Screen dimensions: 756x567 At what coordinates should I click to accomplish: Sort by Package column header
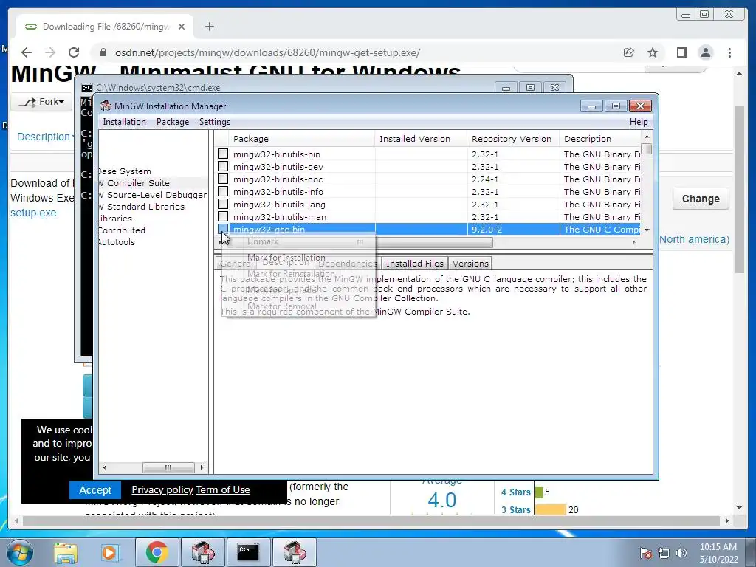301,139
